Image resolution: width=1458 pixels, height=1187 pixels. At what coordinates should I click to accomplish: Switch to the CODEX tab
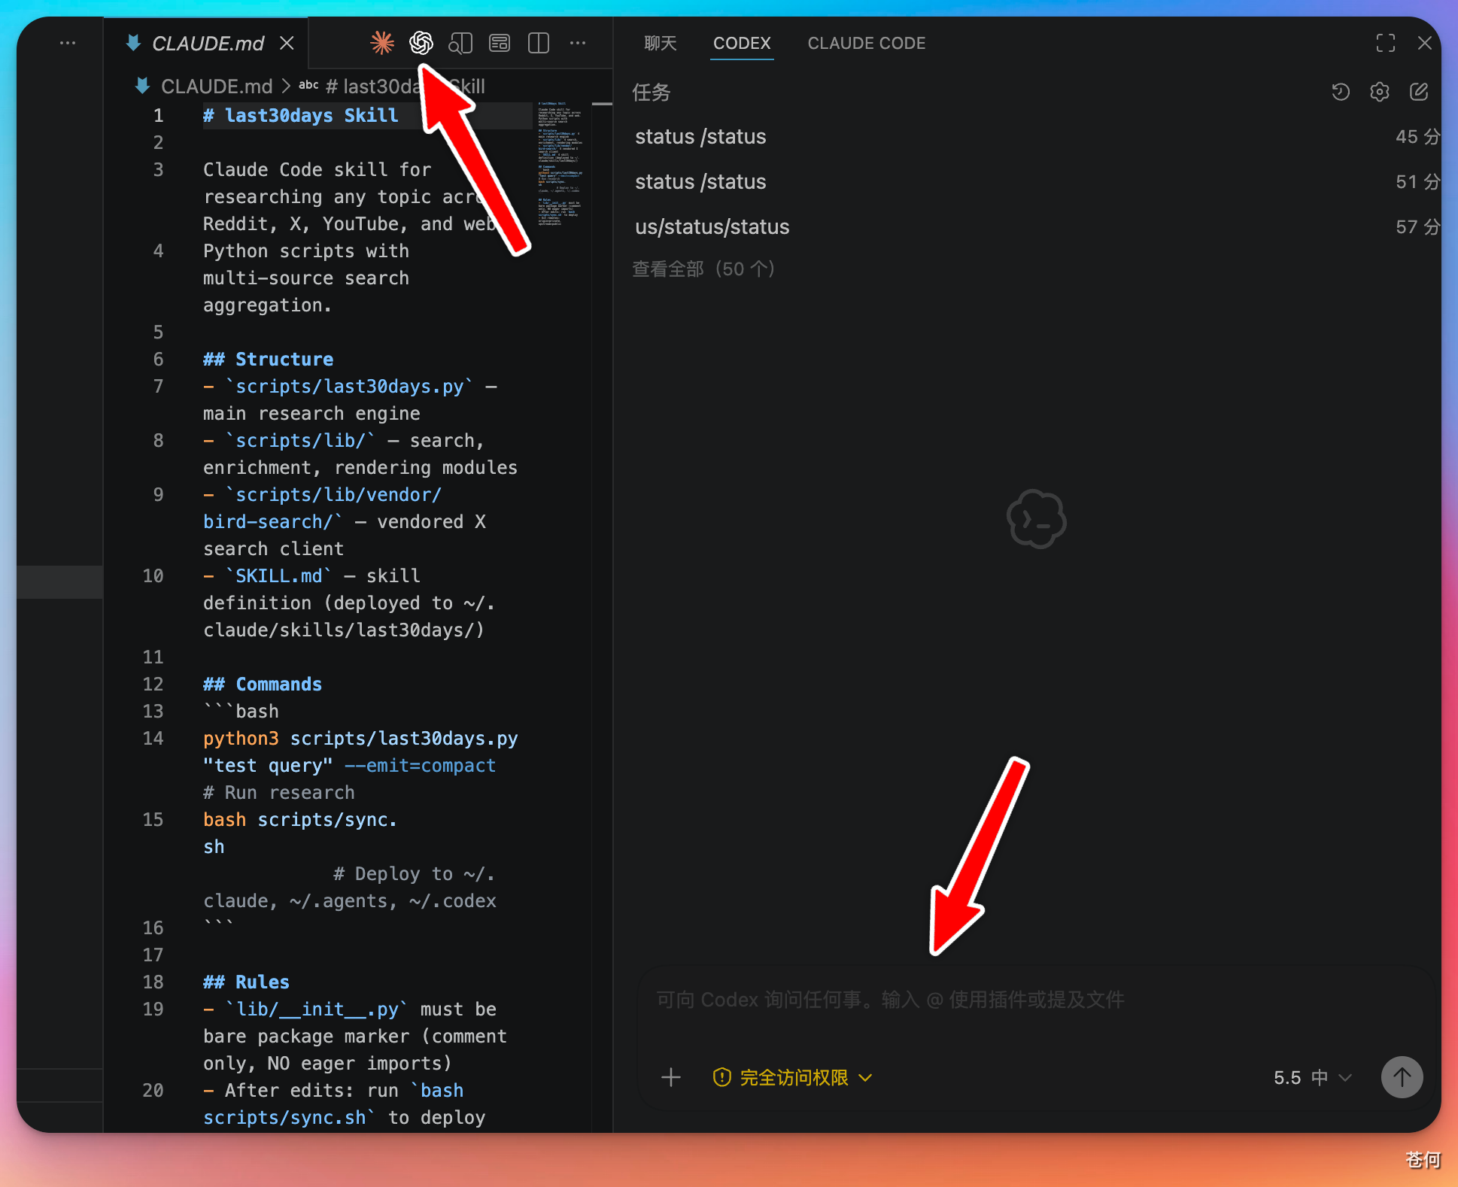(x=742, y=43)
